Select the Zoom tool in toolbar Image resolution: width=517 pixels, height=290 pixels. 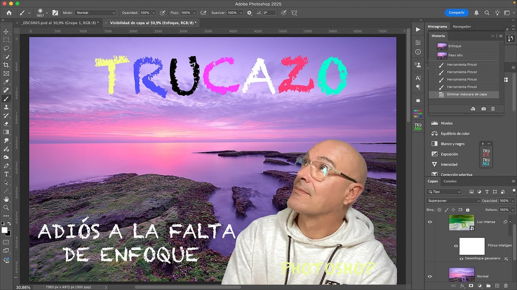click(x=6, y=207)
